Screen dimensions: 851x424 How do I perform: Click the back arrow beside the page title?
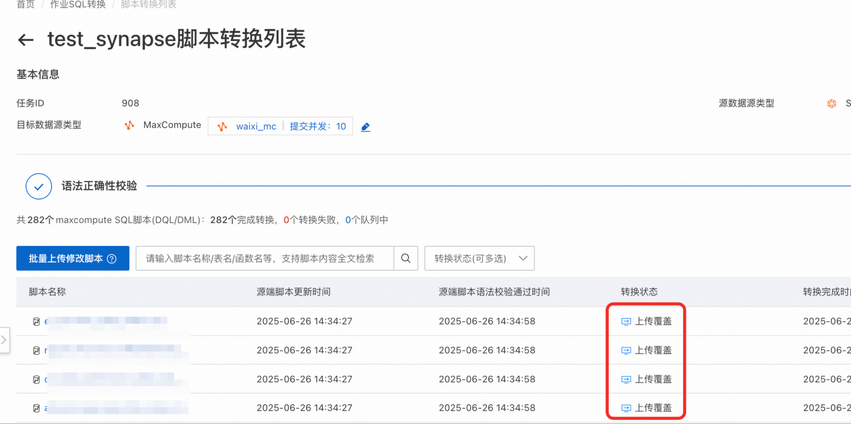[x=26, y=40]
